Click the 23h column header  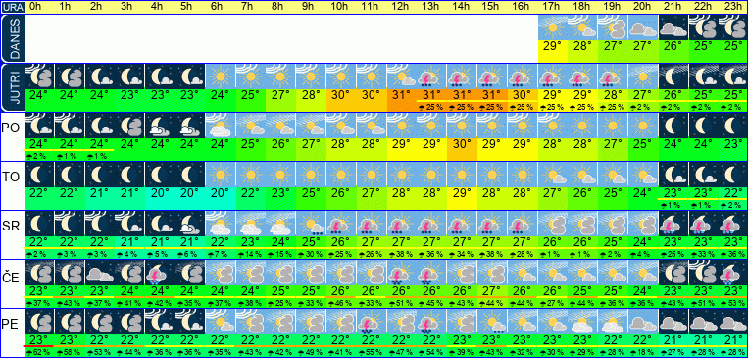(733, 7)
